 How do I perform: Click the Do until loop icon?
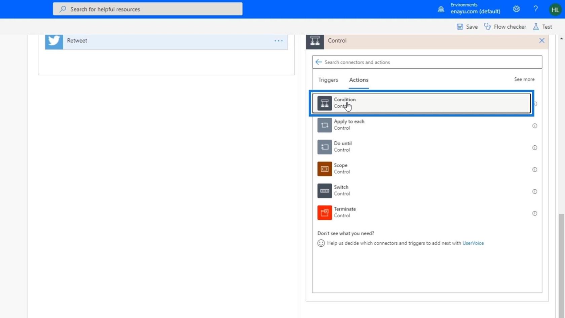pyautogui.click(x=325, y=147)
